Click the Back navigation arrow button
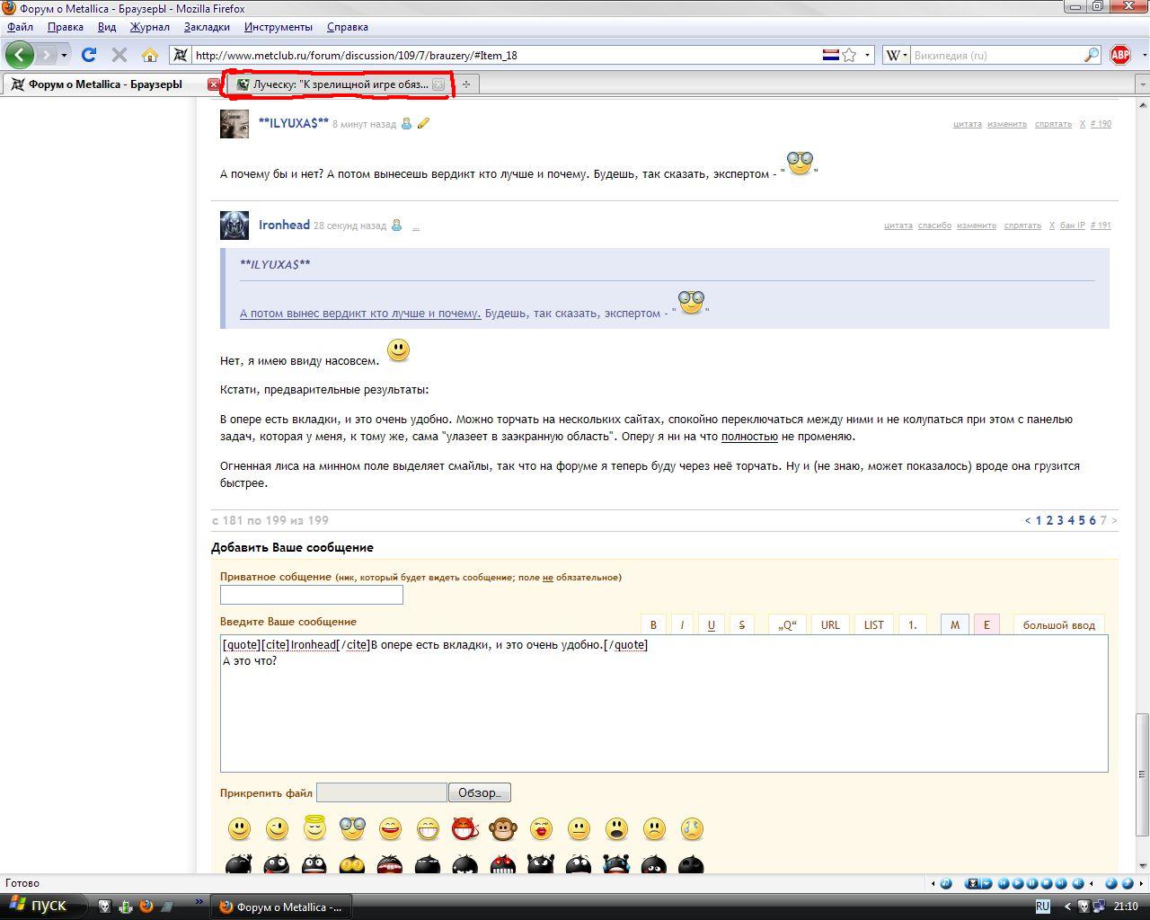 click(x=20, y=55)
